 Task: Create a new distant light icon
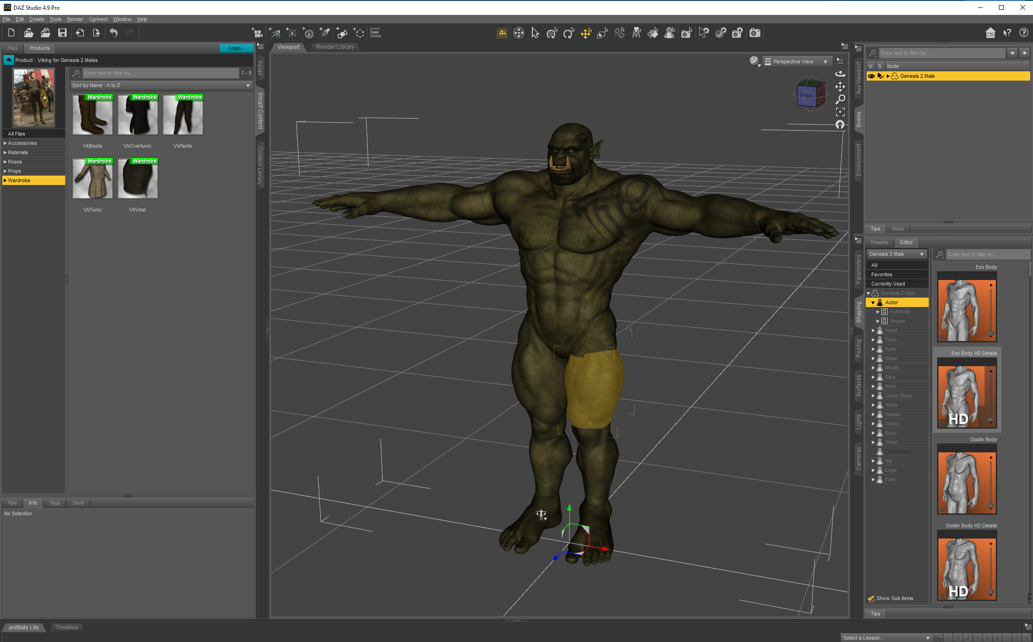(x=274, y=33)
